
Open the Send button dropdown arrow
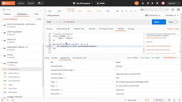pyautogui.click(x=164, y=22)
